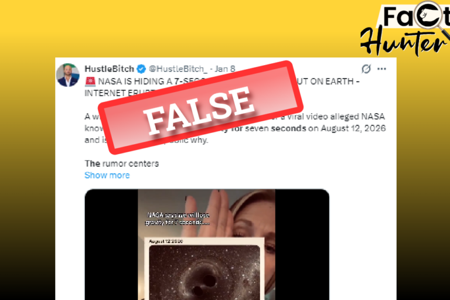Play the embedded NASA gravity video
The image size is (450, 300).
click(x=207, y=244)
